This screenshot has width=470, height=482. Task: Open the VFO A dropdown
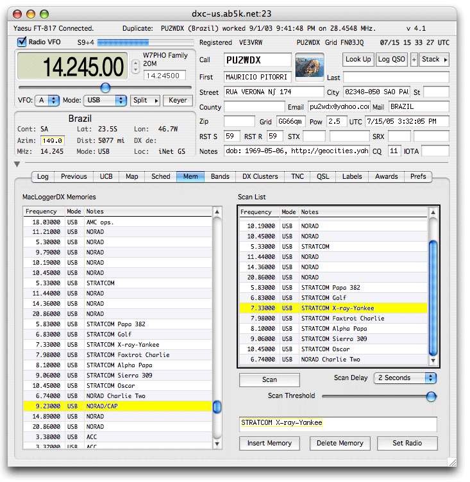(48, 101)
